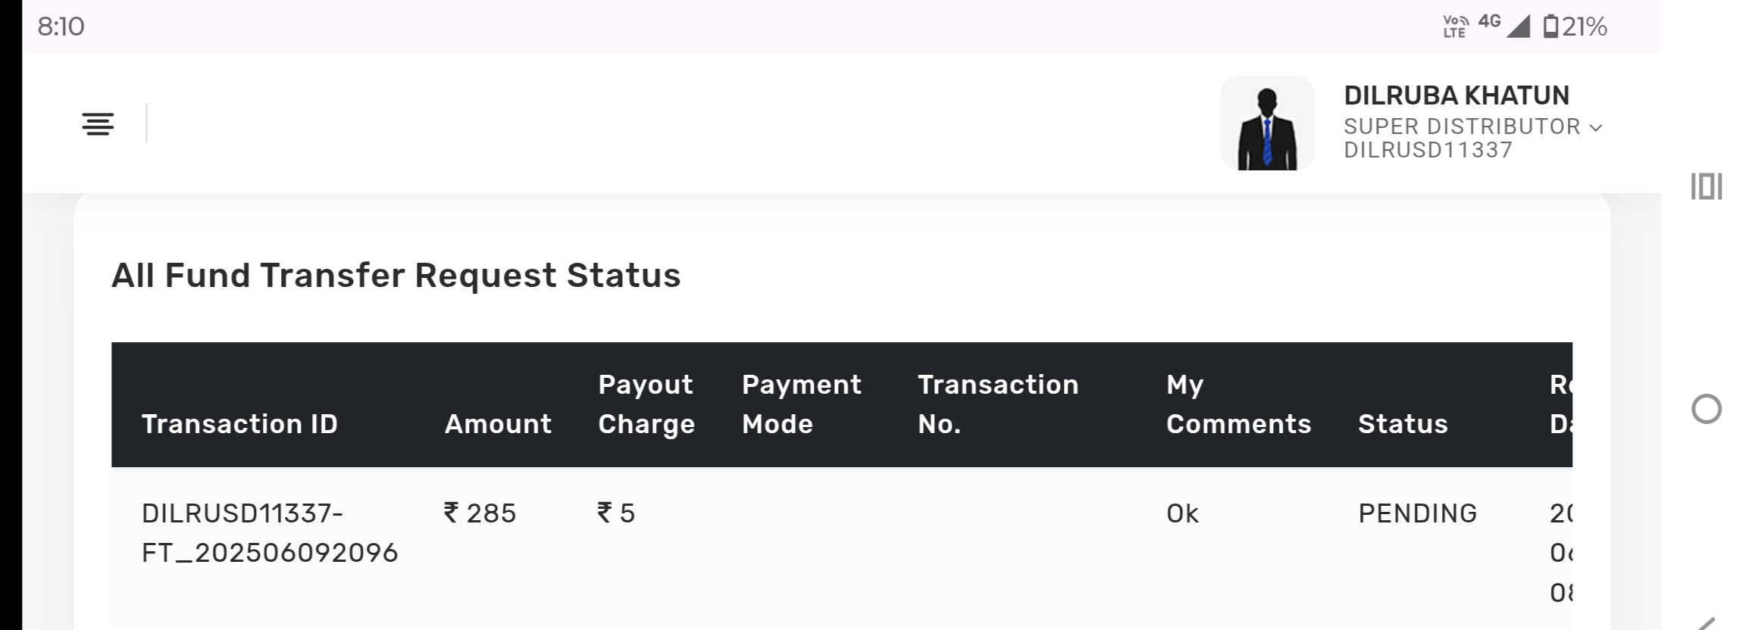Click the PENDING status value
Image resolution: width=1752 pixels, height=630 pixels.
[1417, 513]
